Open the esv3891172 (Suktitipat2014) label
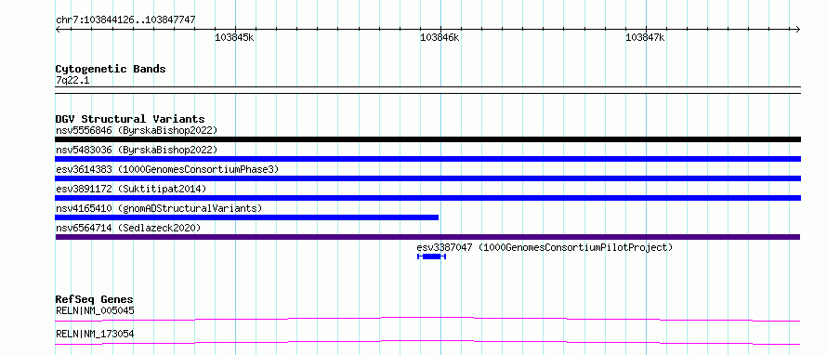Image resolution: width=827 pixels, height=355 pixels. [131, 189]
